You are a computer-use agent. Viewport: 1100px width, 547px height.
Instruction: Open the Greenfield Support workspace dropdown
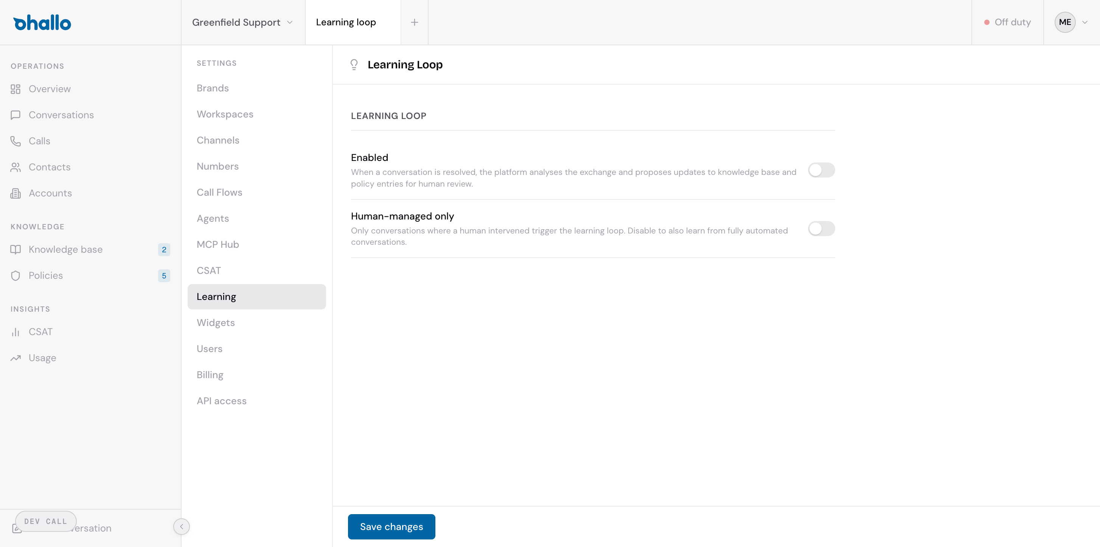(242, 22)
